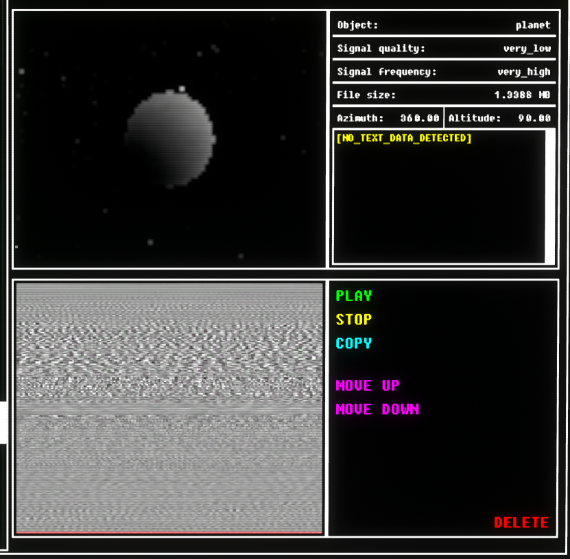The height and width of the screenshot is (559, 570).
Task: Click the signal spectrogram noise display
Action: (x=169, y=406)
